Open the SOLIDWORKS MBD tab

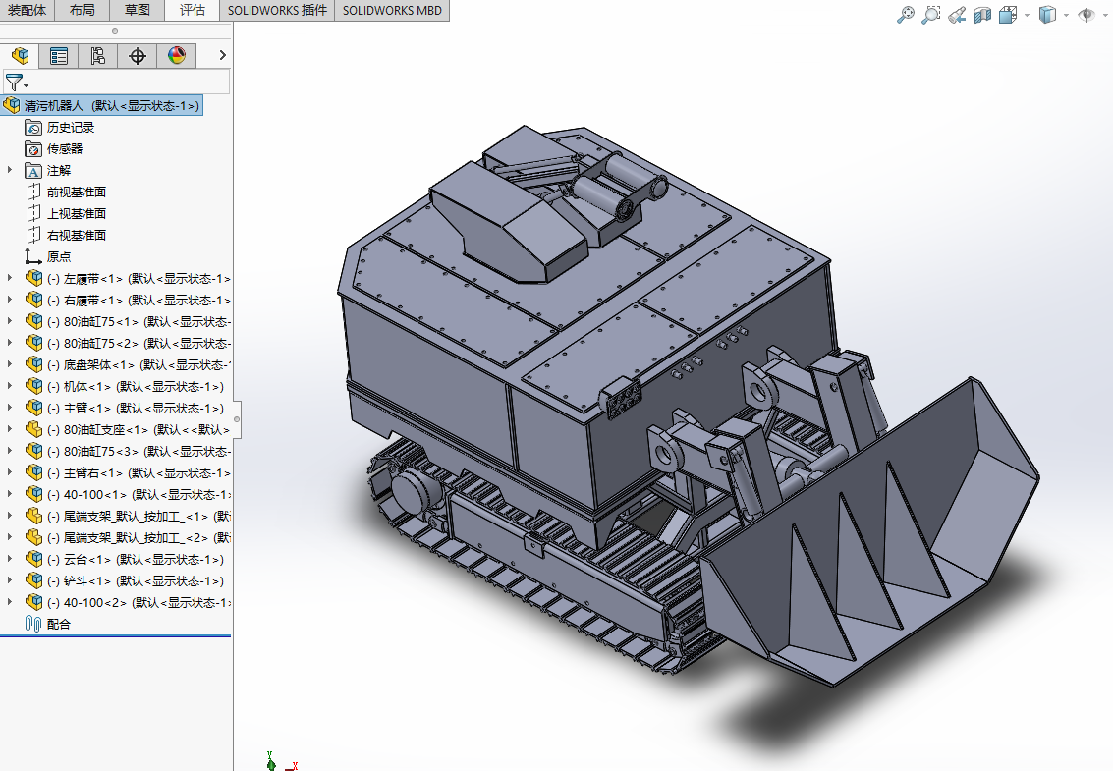[x=392, y=10]
